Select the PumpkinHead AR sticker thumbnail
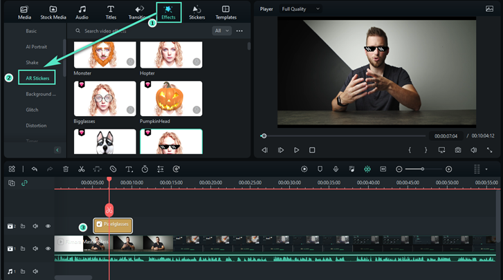This screenshot has width=503, height=280. [171, 99]
